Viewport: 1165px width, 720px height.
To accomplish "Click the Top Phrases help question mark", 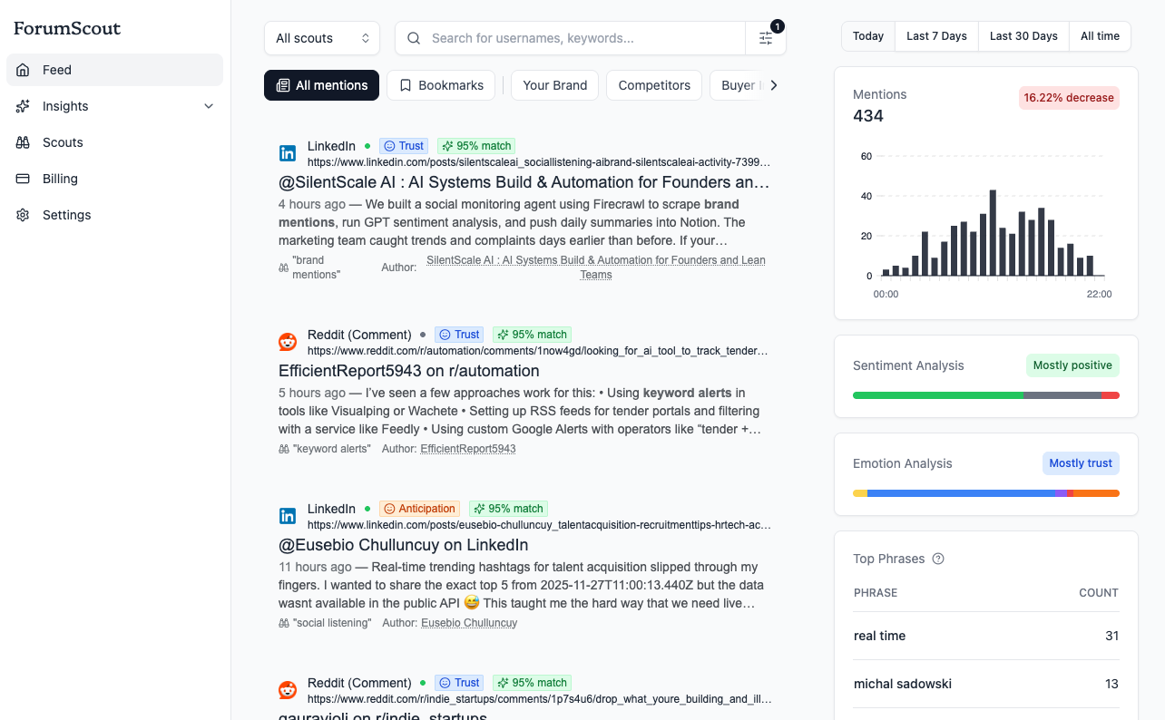I will (938, 559).
